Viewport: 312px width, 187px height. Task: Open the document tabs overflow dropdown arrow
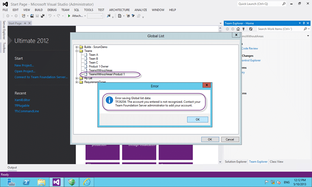point(220,23)
